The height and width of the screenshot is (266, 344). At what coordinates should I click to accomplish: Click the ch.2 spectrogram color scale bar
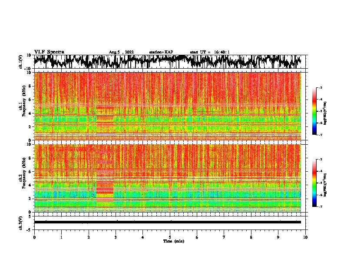tap(314, 183)
